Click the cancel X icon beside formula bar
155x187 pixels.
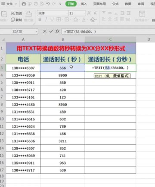(x=45, y=31)
